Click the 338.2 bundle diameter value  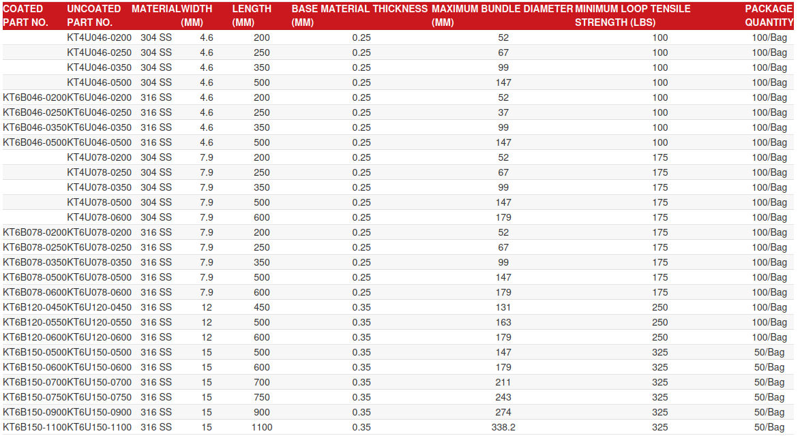point(503,427)
